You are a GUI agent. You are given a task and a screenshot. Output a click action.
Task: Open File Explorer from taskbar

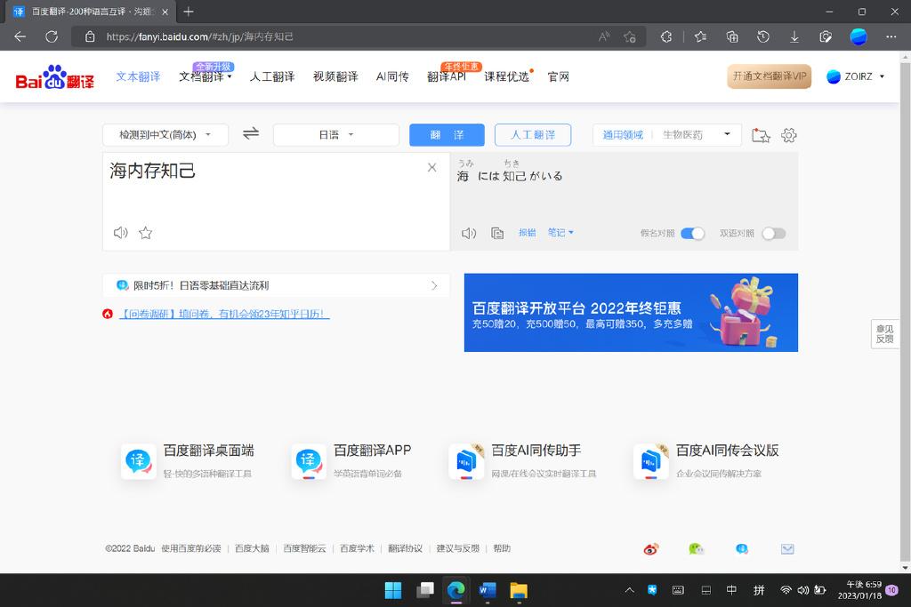(x=519, y=590)
